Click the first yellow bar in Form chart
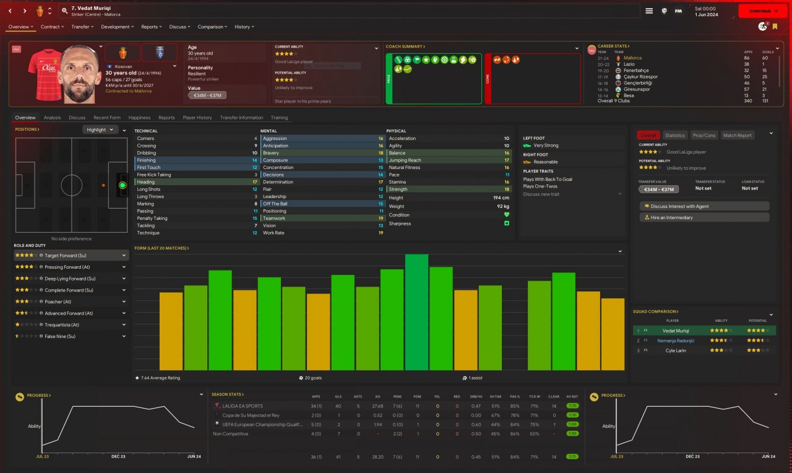 (x=171, y=331)
